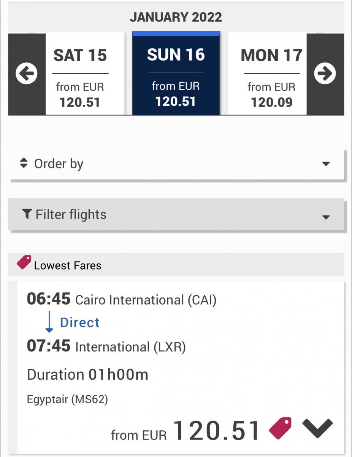Click the 06:45 Cairo International departure
Screen dimensions: 352x457
[x=122, y=300]
